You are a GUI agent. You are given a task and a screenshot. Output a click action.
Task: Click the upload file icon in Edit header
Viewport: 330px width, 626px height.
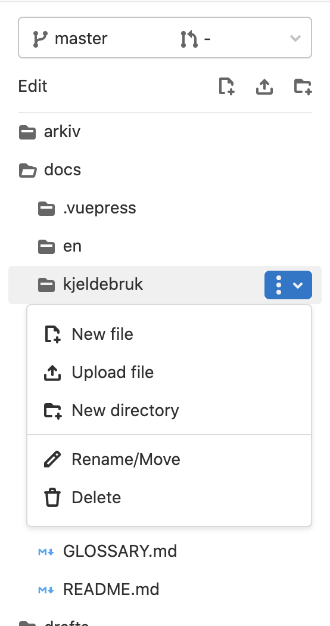(x=264, y=86)
